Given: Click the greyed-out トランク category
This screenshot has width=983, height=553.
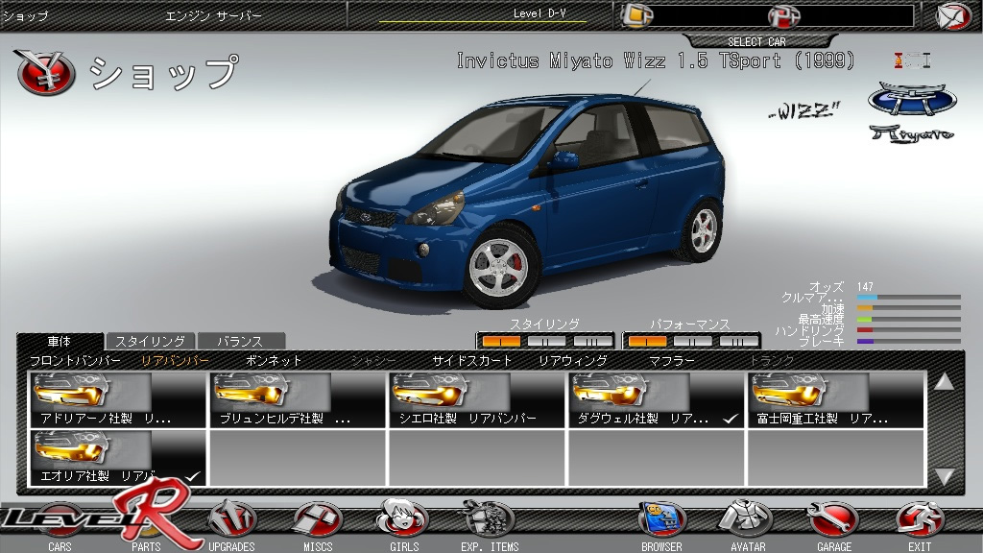Looking at the screenshot, I should [772, 361].
